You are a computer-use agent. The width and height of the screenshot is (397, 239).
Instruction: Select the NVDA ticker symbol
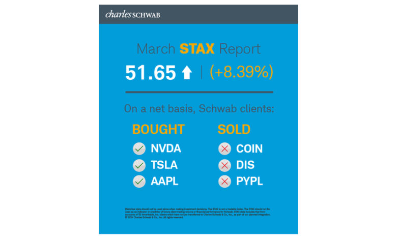(166, 148)
